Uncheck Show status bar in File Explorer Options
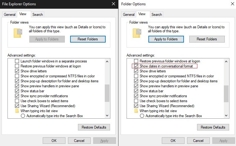 pyautogui.click(x=17, y=91)
